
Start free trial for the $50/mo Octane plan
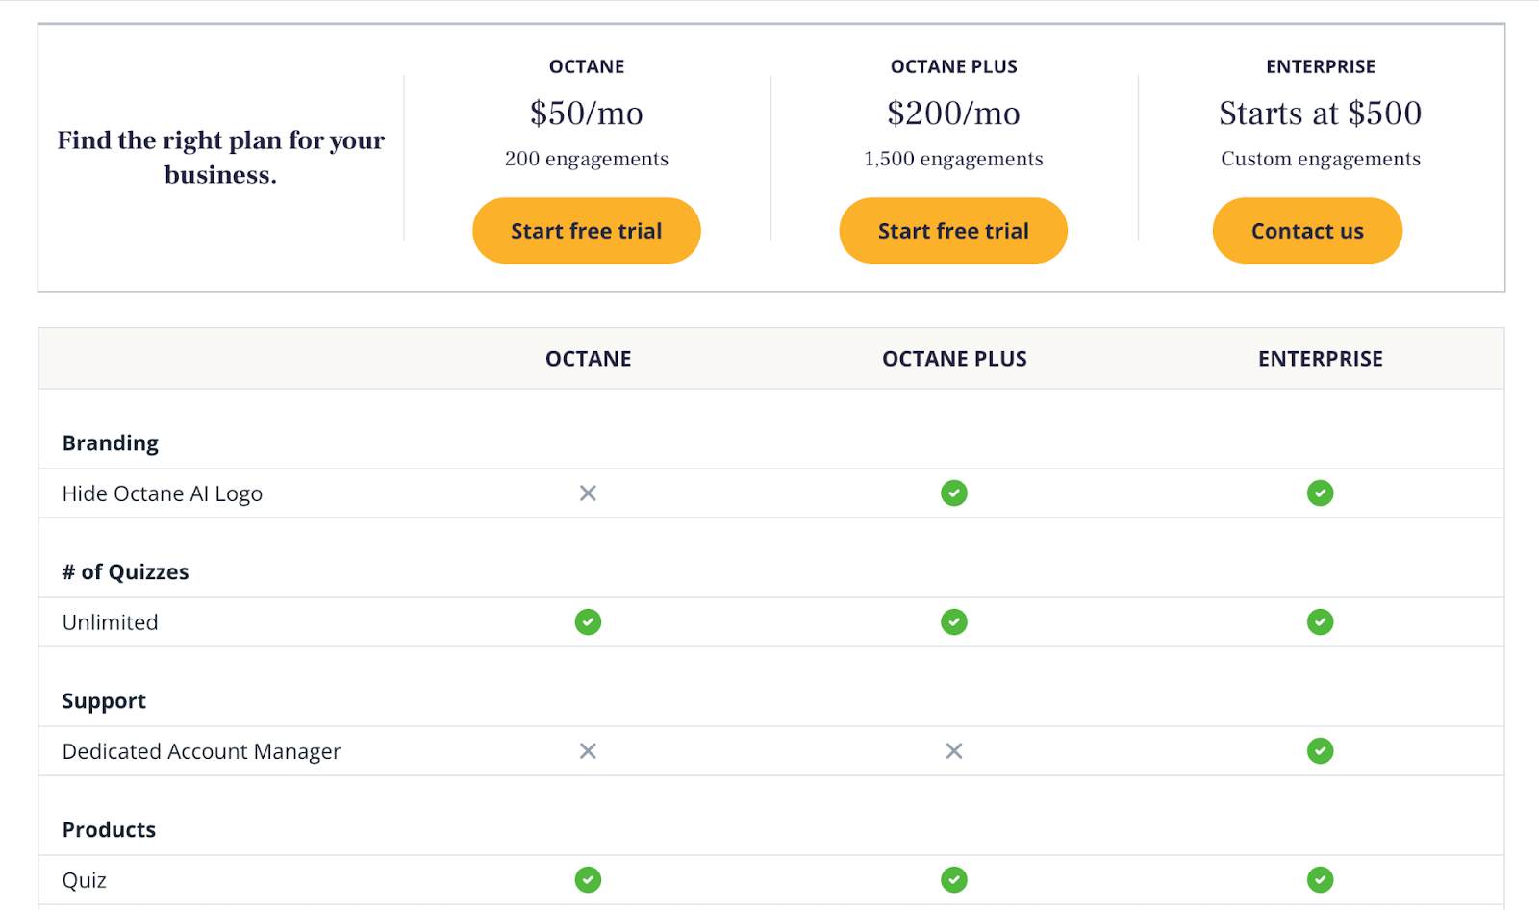pyautogui.click(x=587, y=231)
